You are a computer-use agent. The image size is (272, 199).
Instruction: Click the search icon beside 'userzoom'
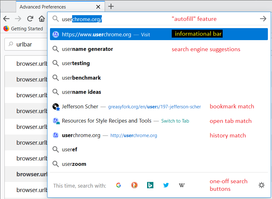56,164
